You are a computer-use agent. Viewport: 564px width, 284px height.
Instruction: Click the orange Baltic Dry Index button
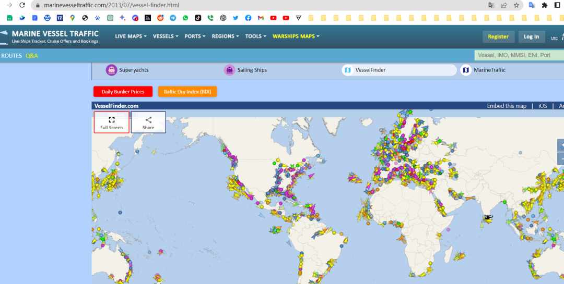coord(187,92)
